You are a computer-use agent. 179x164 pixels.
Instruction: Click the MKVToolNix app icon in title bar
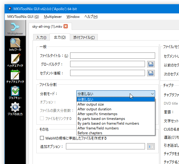[10, 9]
